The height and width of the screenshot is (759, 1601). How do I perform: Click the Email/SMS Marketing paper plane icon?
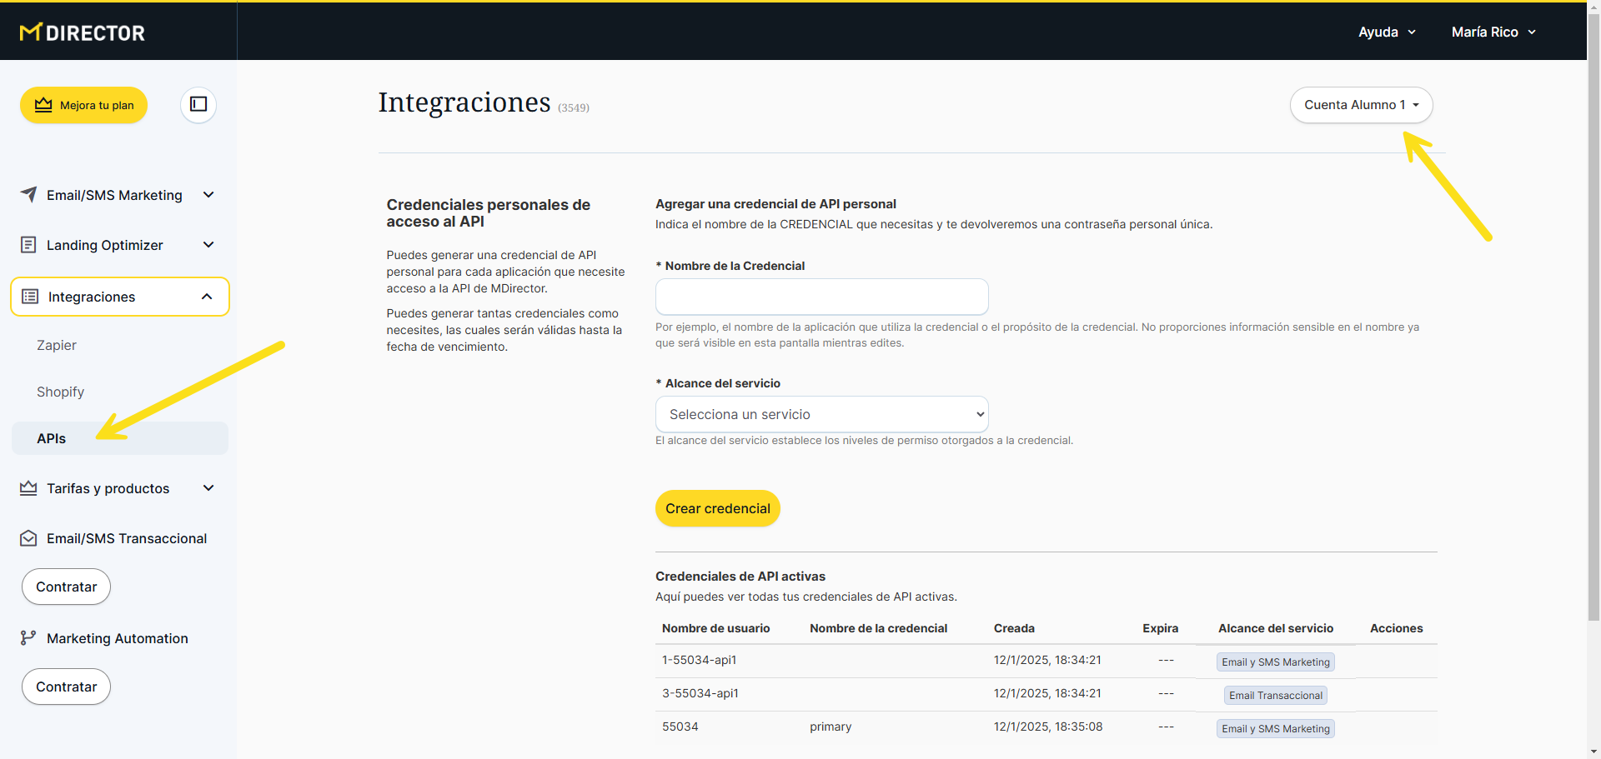click(28, 194)
